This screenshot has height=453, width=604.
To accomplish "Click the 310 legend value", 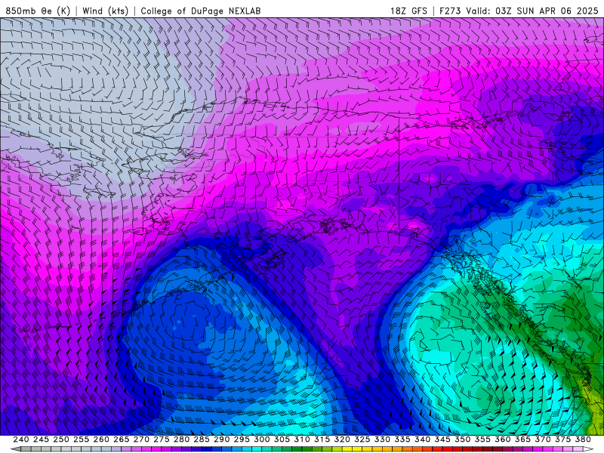I will pyautogui.click(x=301, y=439).
